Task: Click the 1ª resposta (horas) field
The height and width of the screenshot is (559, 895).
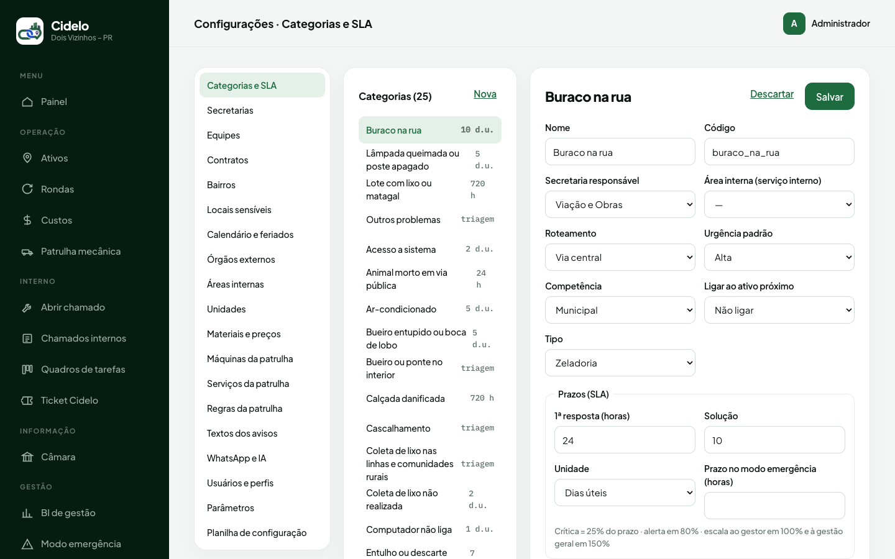Action: coord(625,440)
